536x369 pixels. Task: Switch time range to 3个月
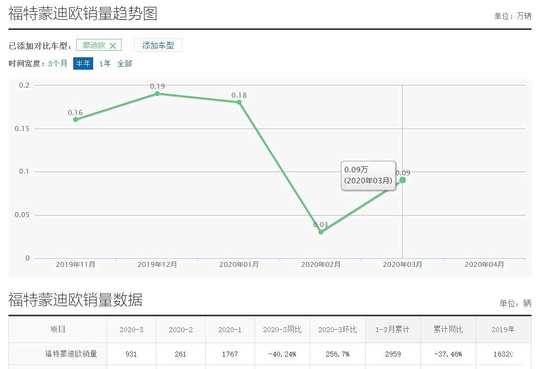click(58, 64)
